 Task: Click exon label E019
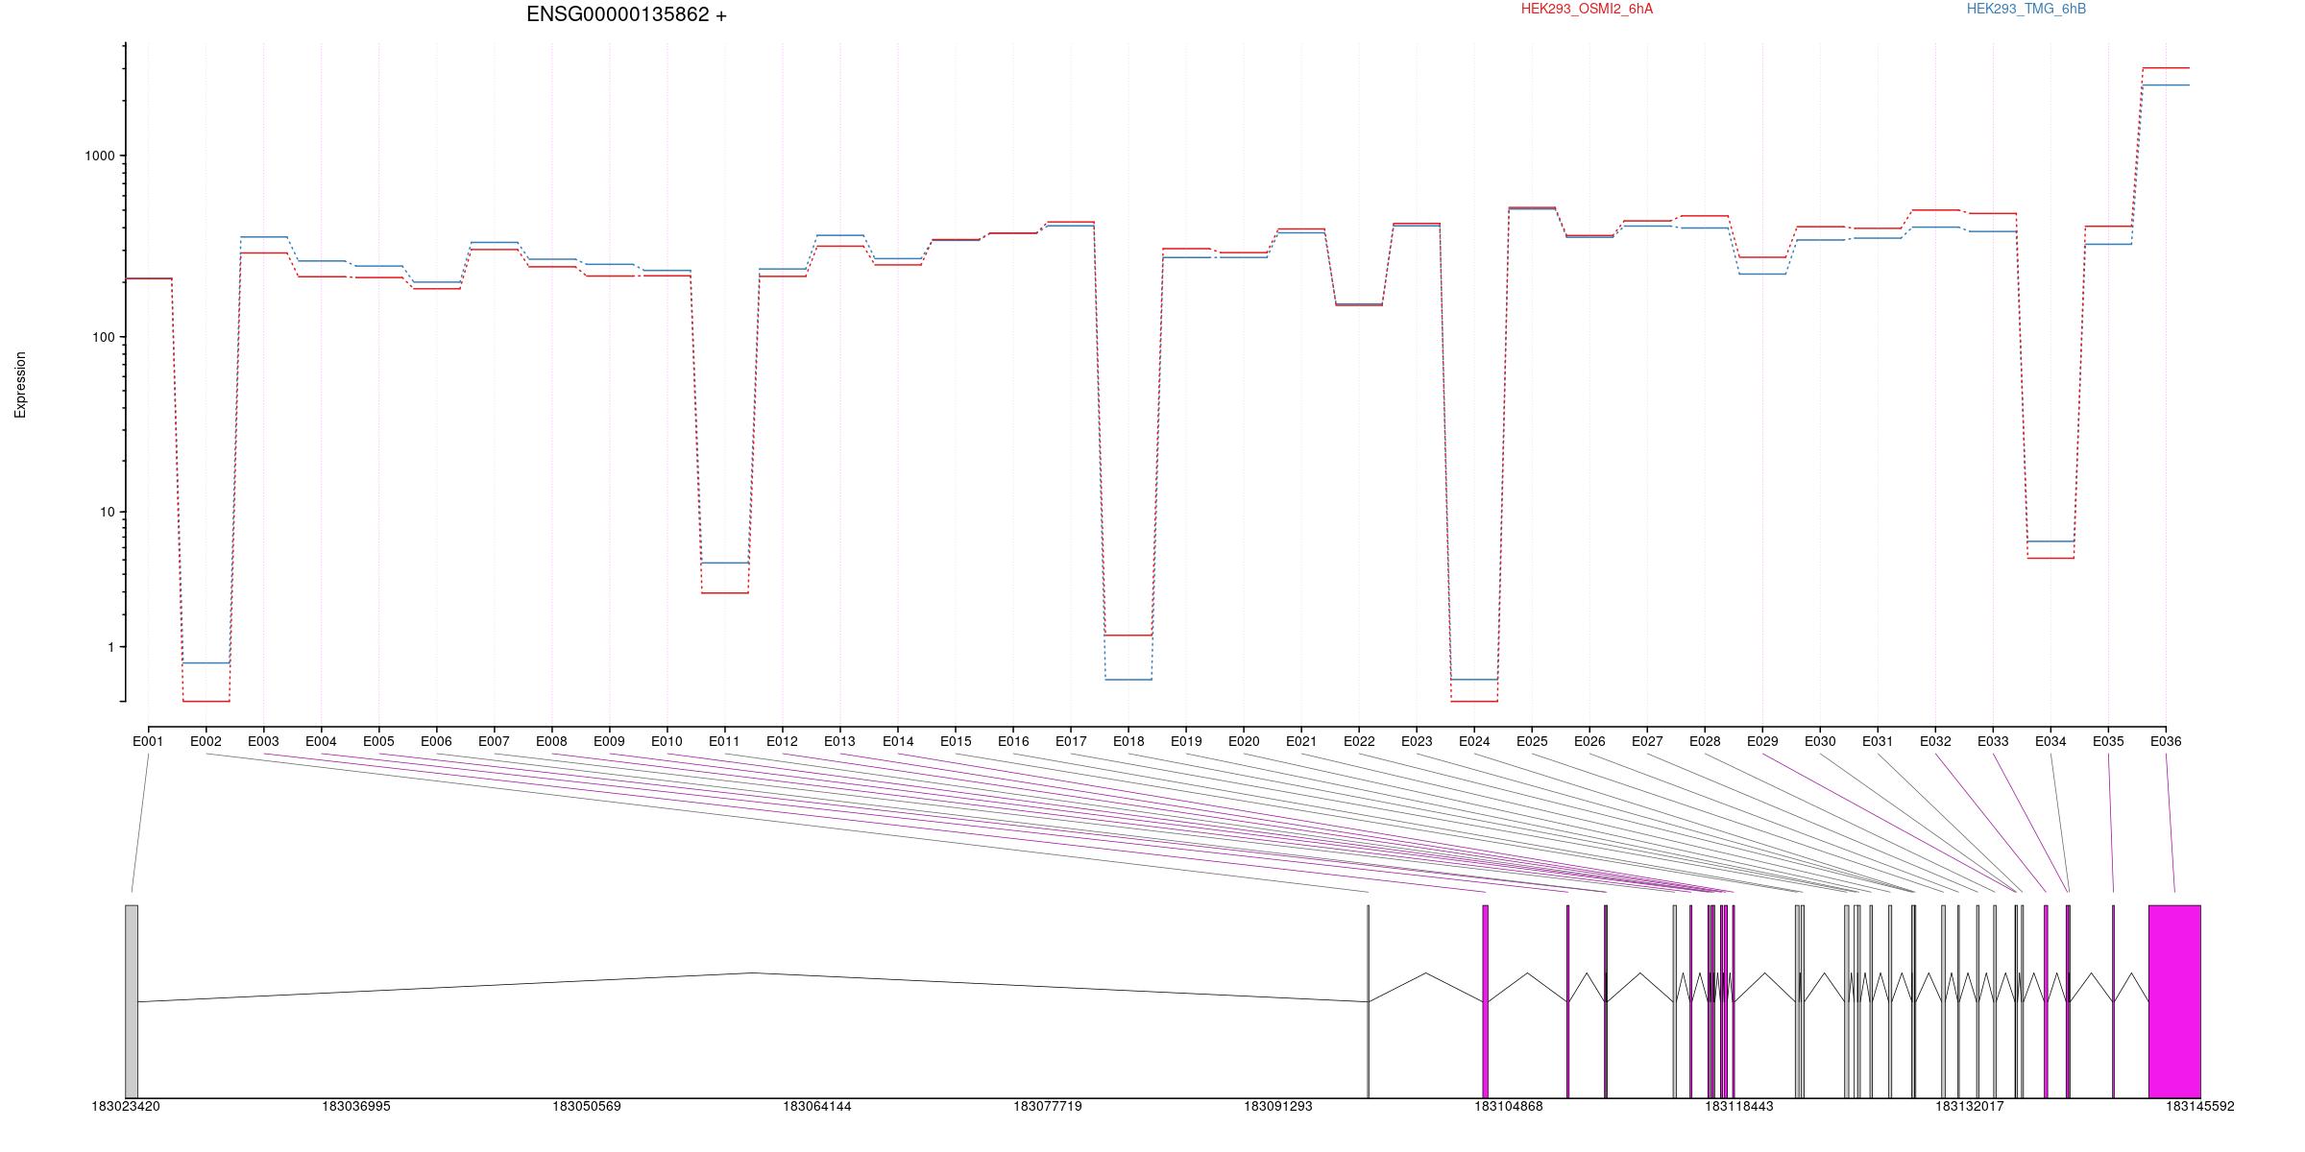[x=1186, y=741]
